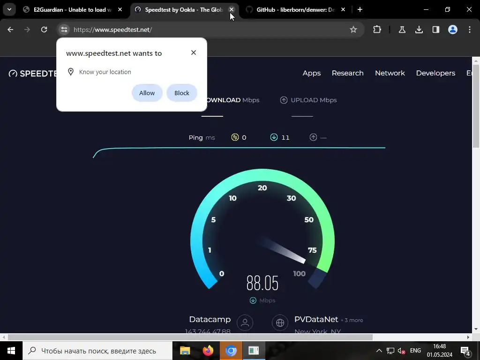
Task: Show hidden system tray icons
Action: (x=379, y=351)
